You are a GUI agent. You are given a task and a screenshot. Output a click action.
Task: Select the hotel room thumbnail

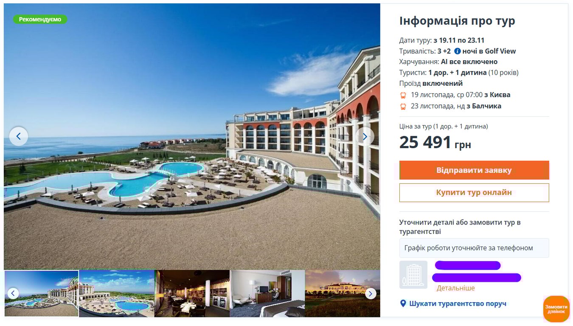pyautogui.click(x=267, y=293)
